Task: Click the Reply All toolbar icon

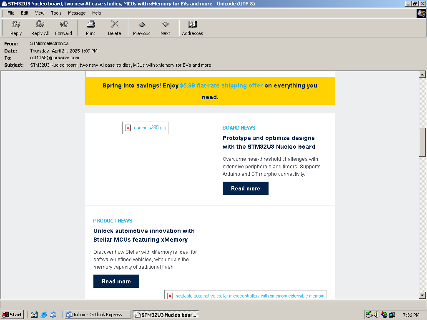Action: (x=40, y=28)
